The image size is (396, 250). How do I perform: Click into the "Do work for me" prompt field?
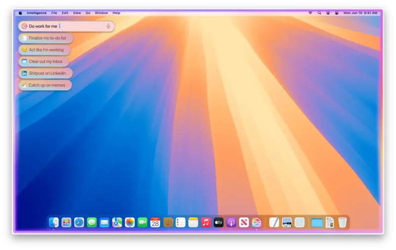point(66,26)
